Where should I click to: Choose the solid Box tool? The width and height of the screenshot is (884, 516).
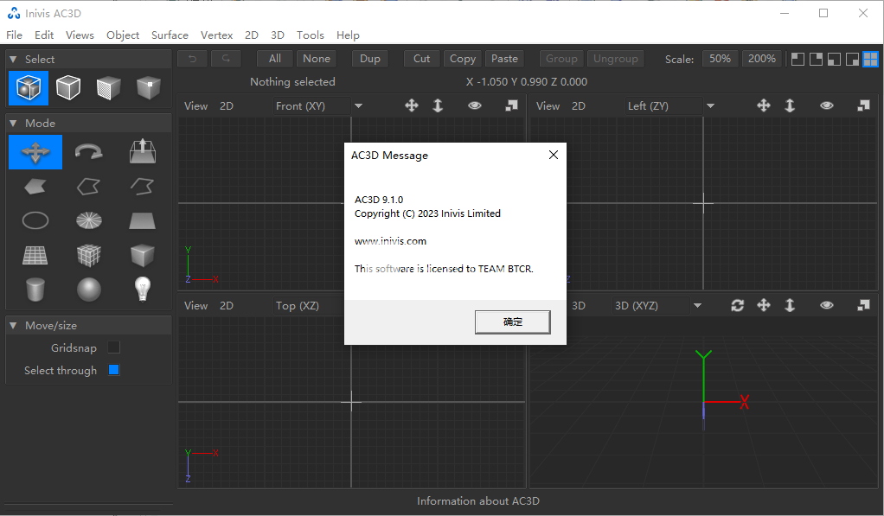142,255
